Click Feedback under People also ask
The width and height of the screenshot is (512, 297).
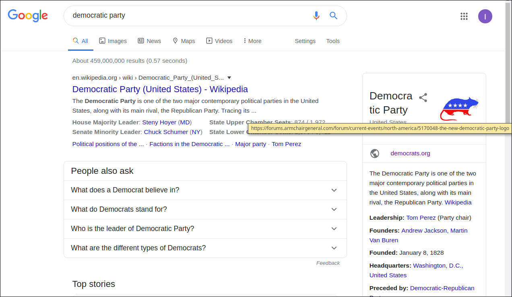[328, 263]
